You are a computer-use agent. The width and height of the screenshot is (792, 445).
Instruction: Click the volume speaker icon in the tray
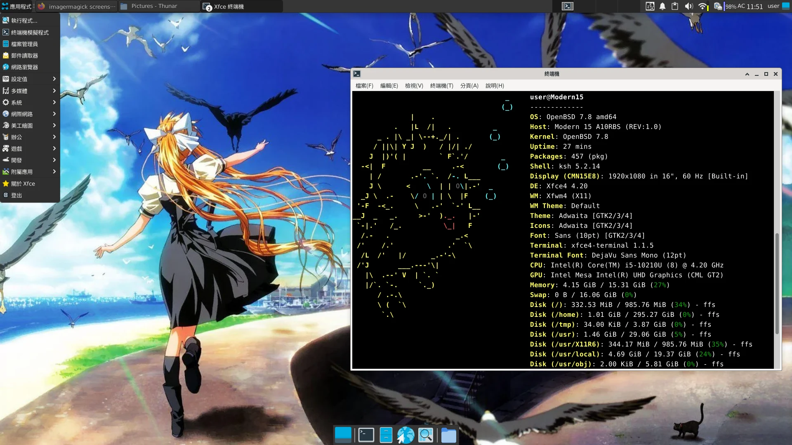688,6
